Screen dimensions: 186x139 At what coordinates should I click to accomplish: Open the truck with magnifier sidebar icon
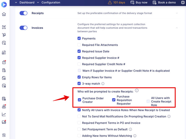pyautogui.click(x=4, y=52)
